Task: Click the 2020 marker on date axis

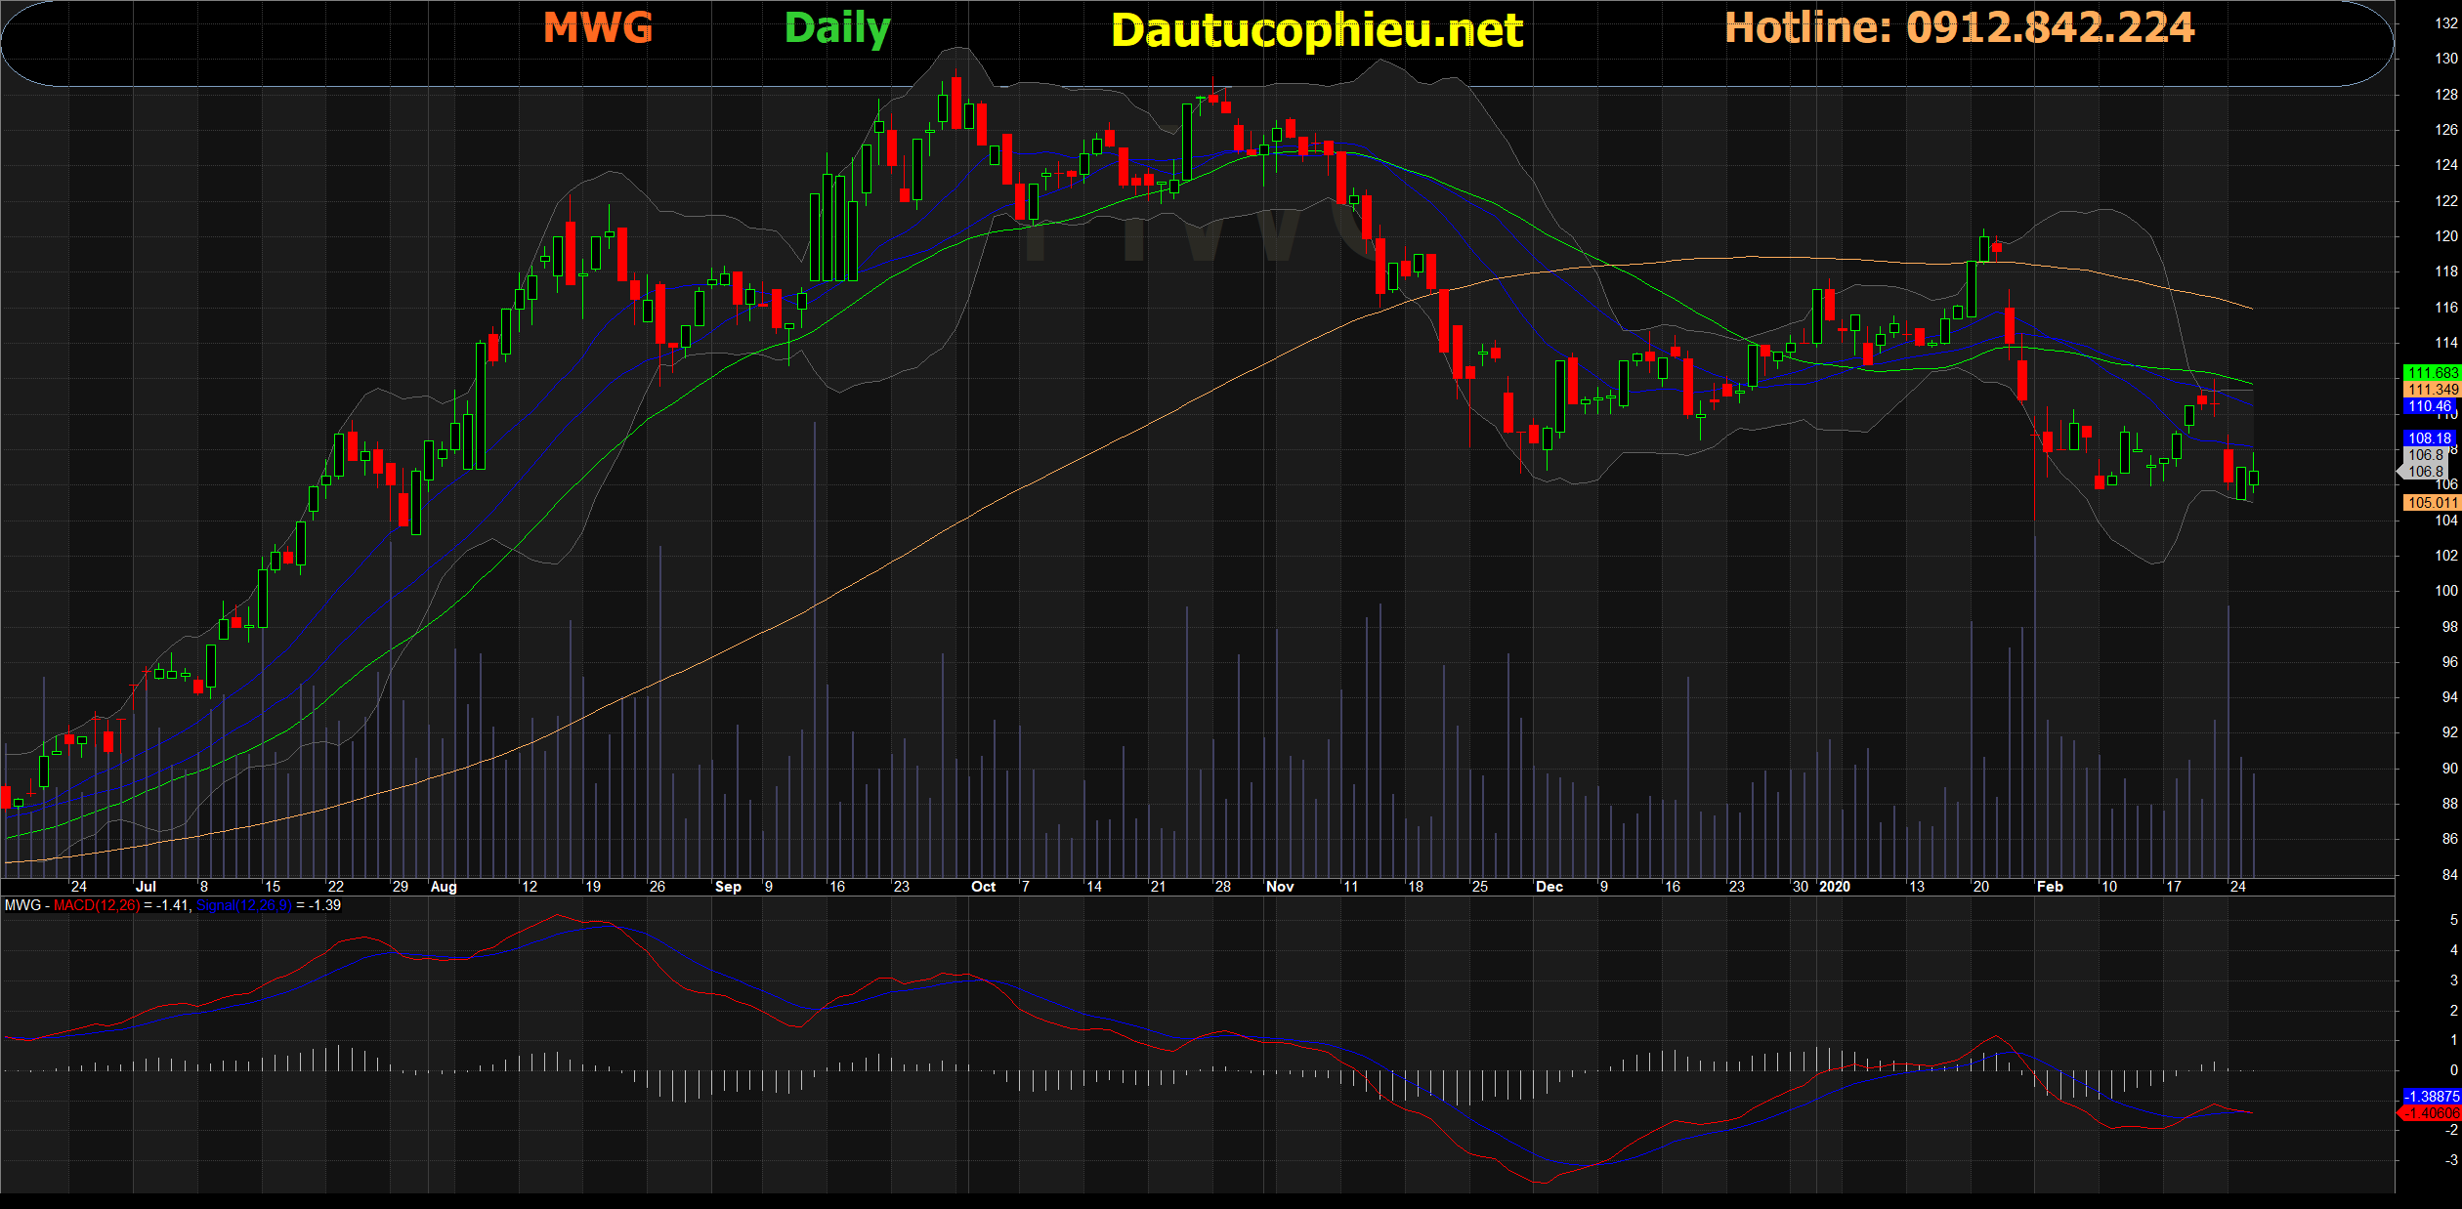Action: (x=1834, y=887)
